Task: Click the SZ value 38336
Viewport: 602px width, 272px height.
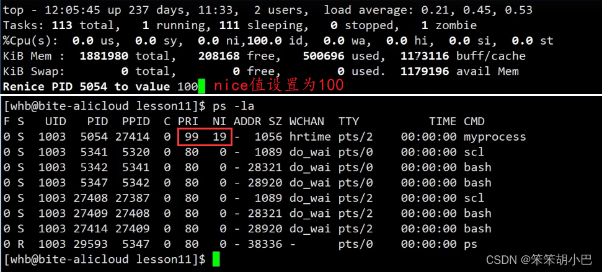Action: pyautogui.click(x=265, y=244)
